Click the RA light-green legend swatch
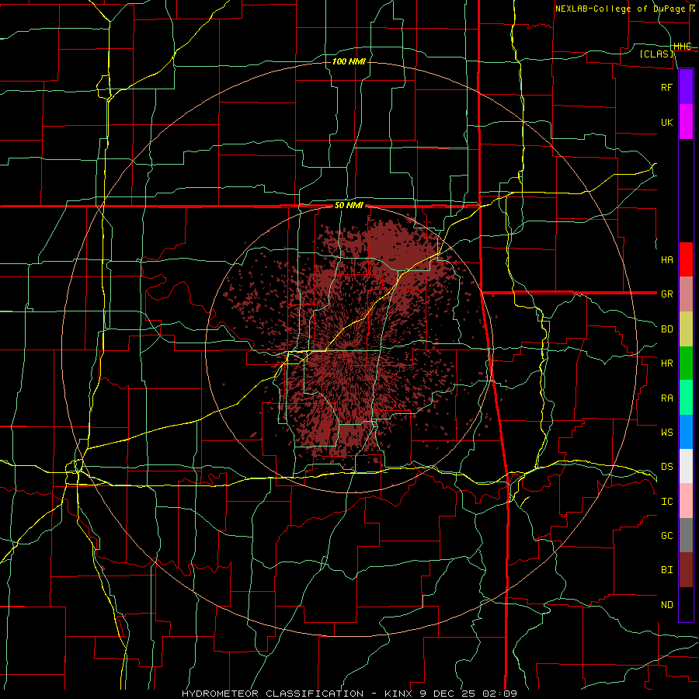Viewport: 699px width, 699px height. pyautogui.click(x=686, y=398)
